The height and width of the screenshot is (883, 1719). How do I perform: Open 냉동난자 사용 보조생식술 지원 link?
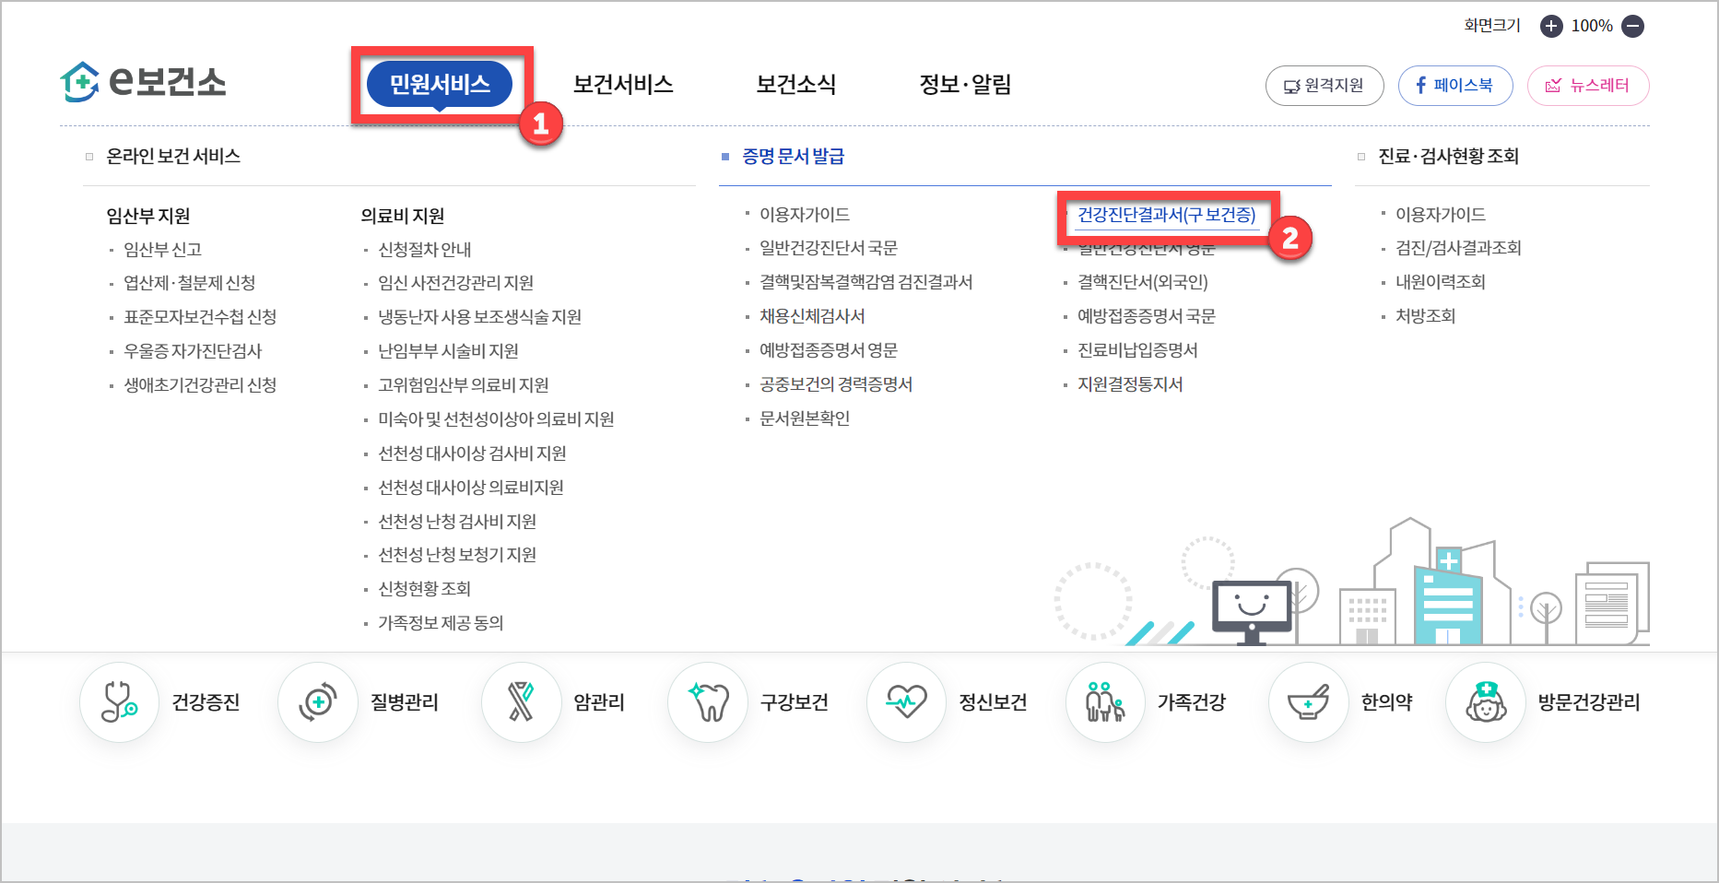(x=480, y=317)
